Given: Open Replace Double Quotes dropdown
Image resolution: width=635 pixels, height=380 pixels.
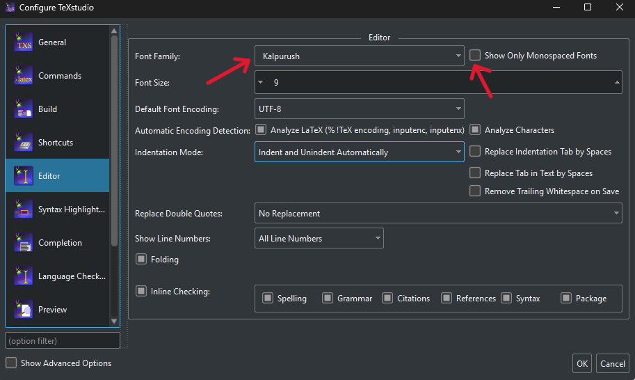Looking at the screenshot, I should (x=438, y=213).
